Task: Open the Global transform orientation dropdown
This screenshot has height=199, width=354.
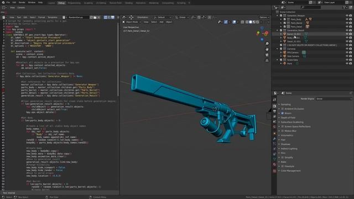Action: tap(182, 17)
